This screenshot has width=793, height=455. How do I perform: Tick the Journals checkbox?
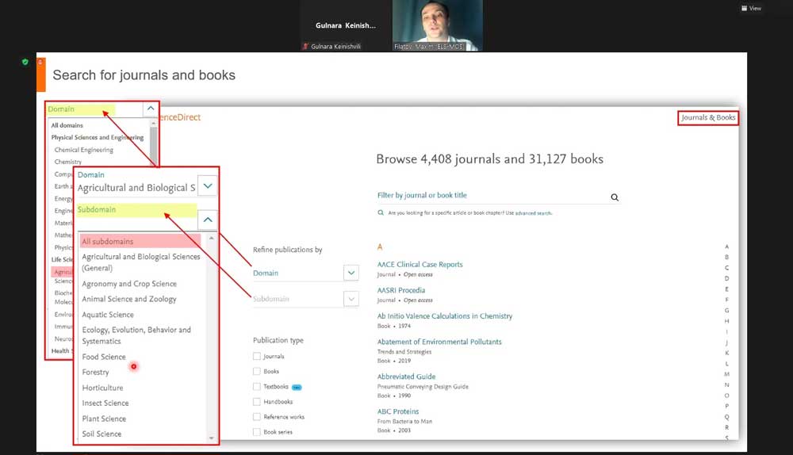tap(257, 357)
